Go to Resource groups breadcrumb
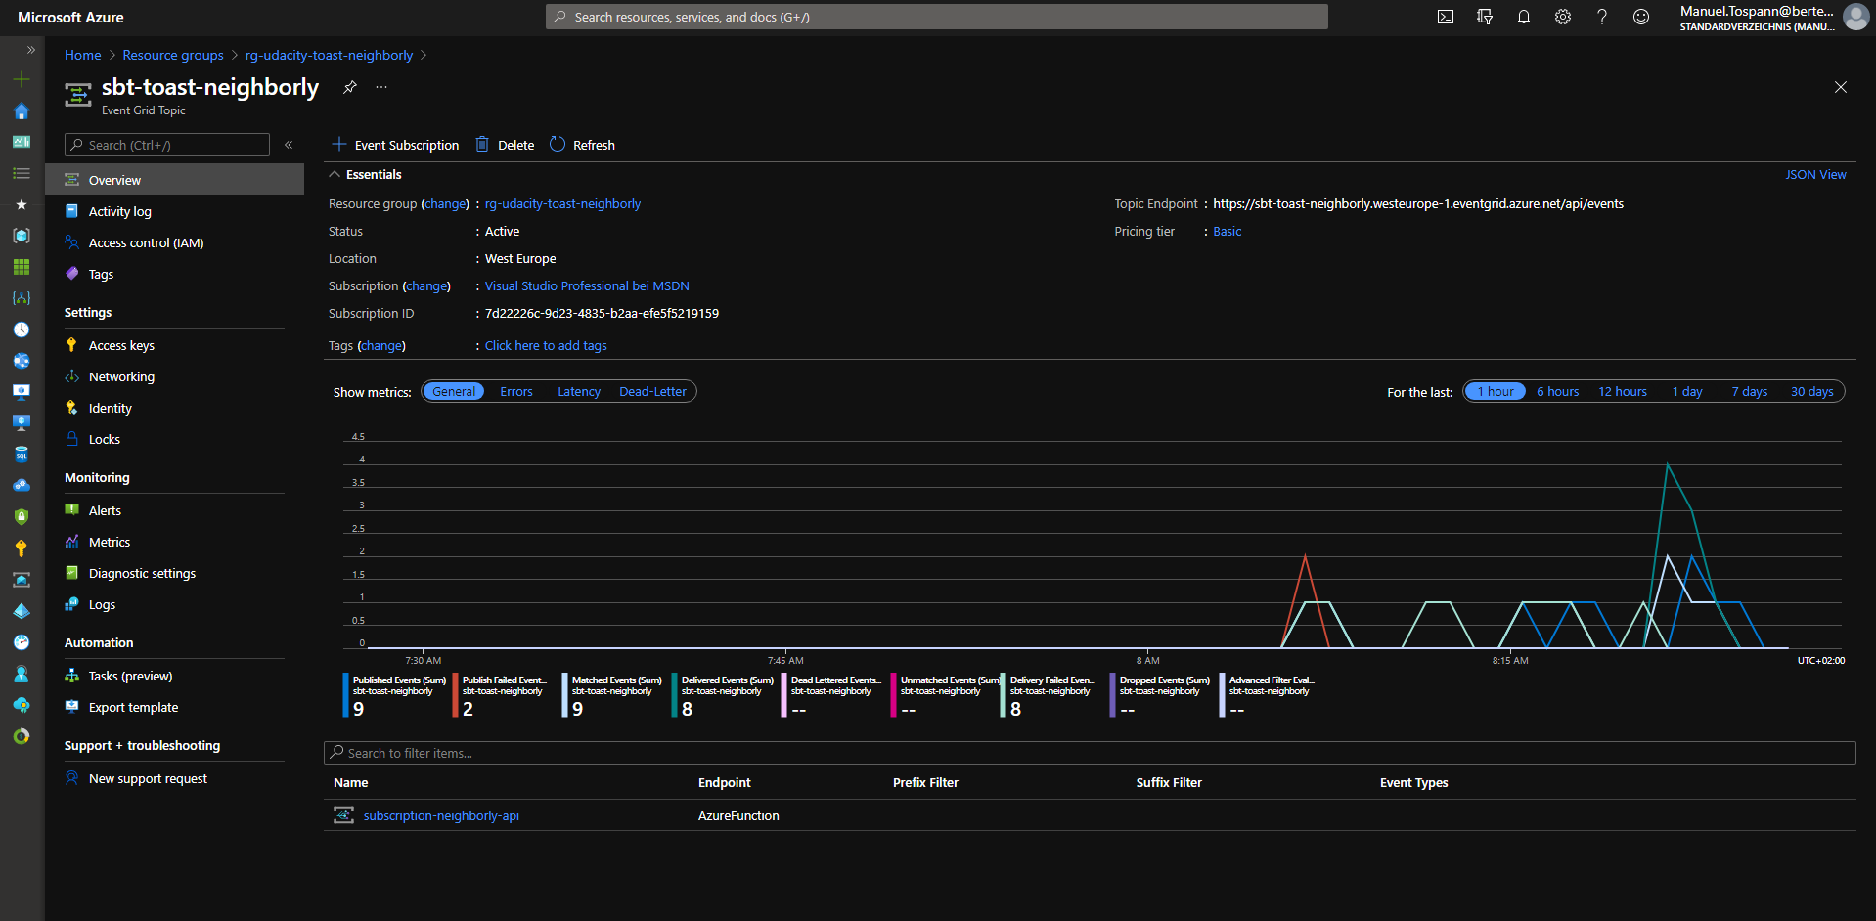Viewport: 1876px width, 921px height. (x=173, y=56)
